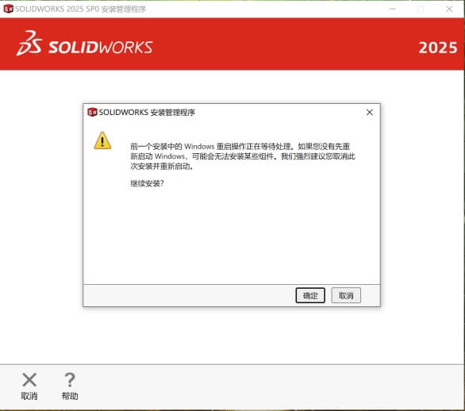
Task: Click the bottom 取消 X icon
Action: click(x=29, y=379)
